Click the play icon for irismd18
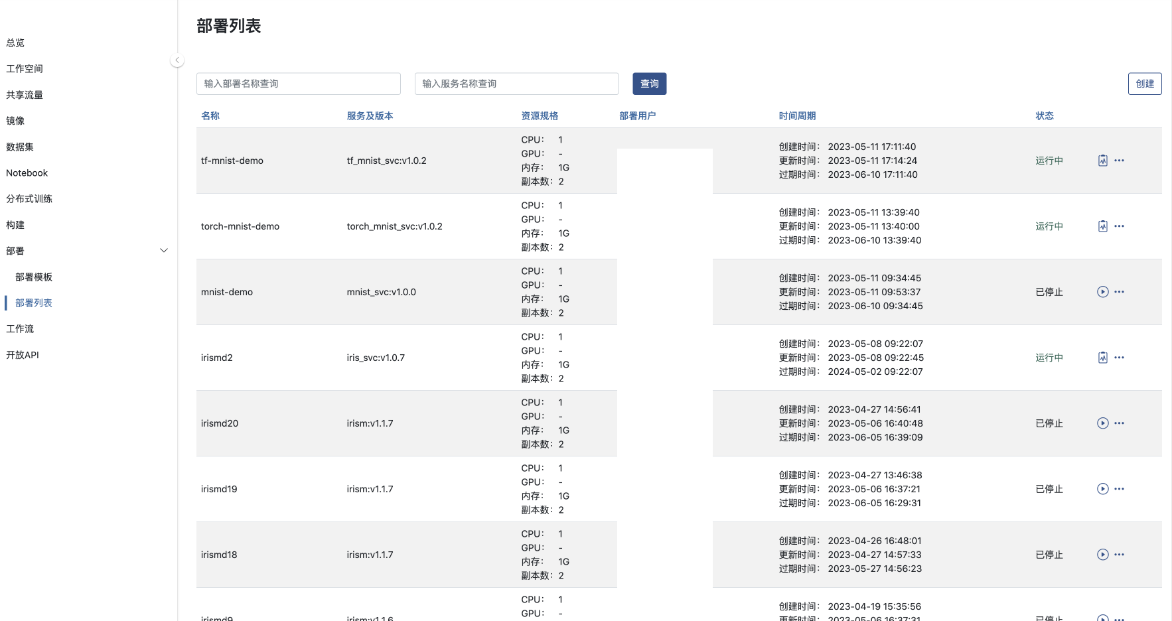 (x=1102, y=555)
